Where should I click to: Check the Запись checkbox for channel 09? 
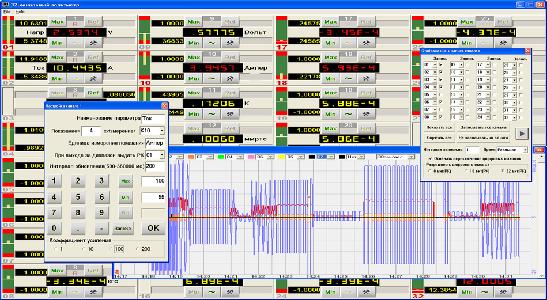point(467,65)
